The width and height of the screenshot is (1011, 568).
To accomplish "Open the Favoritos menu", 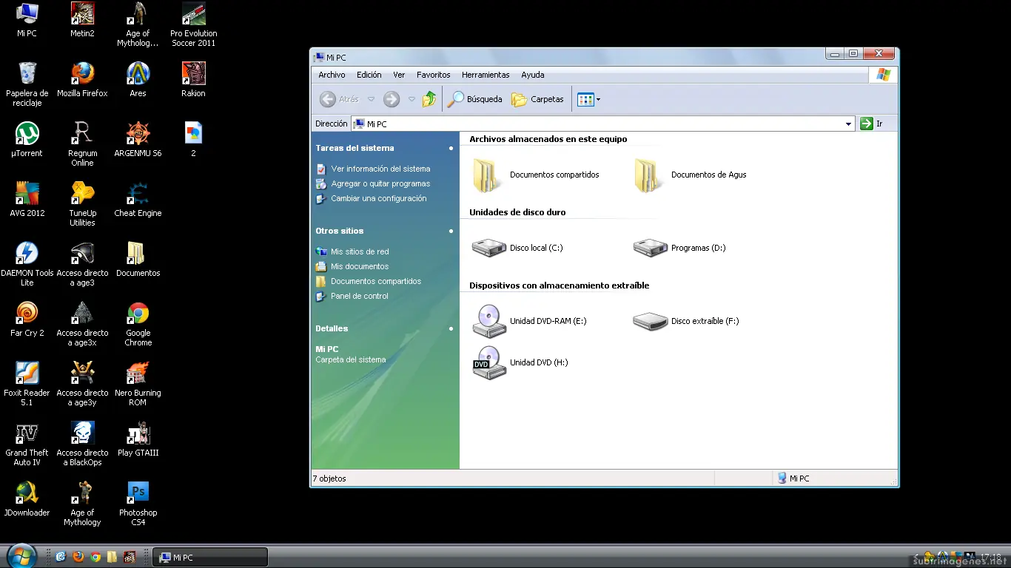I will tap(434, 75).
